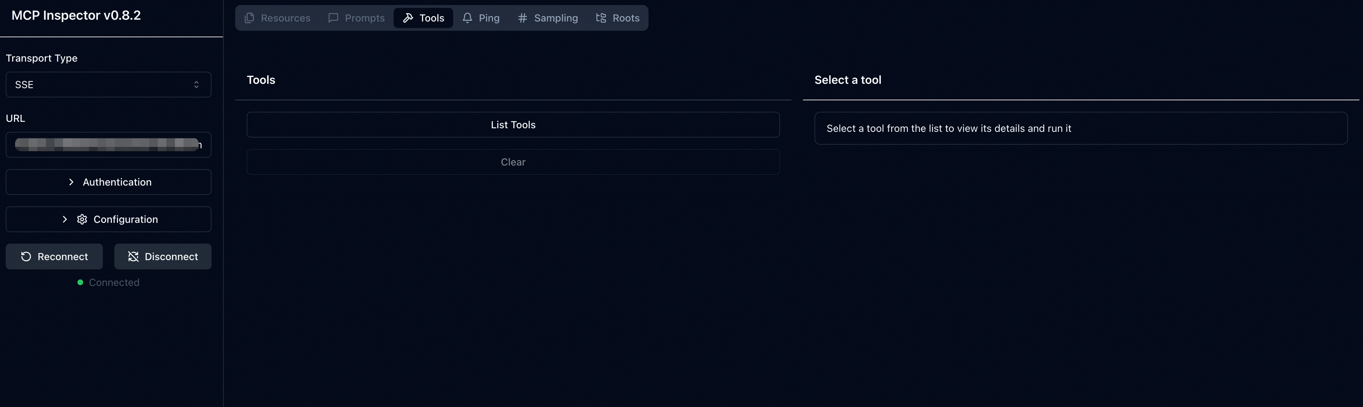Click the green Connected status indicator

[80, 282]
